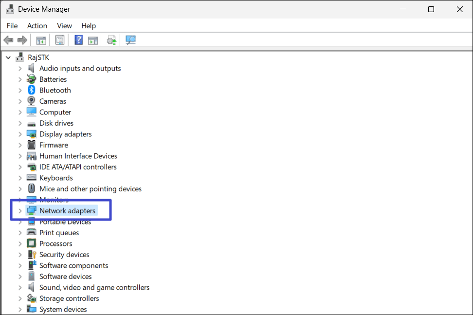Image resolution: width=473 pixels, height=315 pixels.
Task: Click the Help toolbar icon
Action: (x=78, y=39)
